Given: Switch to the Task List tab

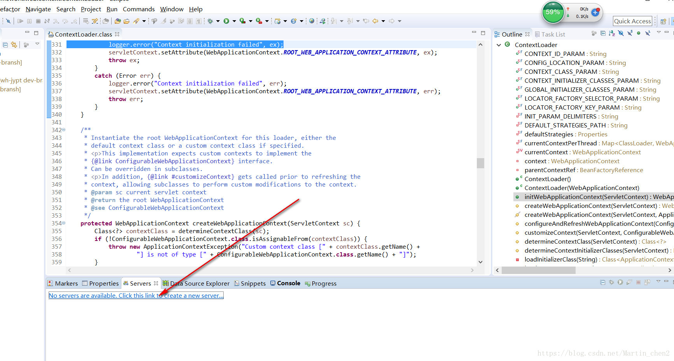Looking at the screenshot, I should 550,34.
